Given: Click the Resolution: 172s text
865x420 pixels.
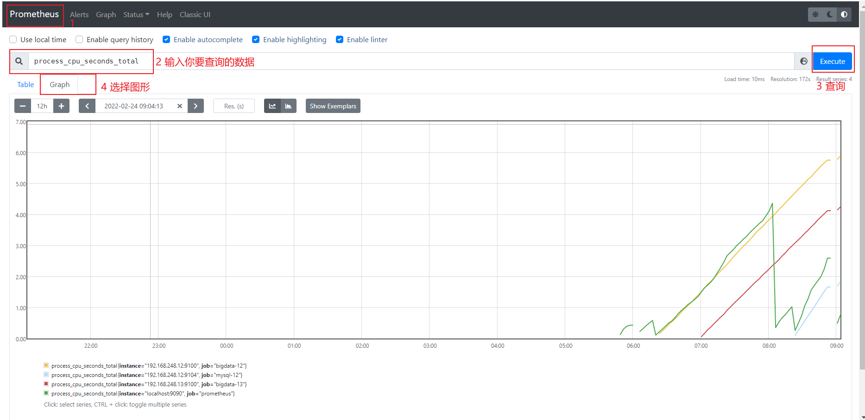Looking at the screenshot, I should (790, 79).
